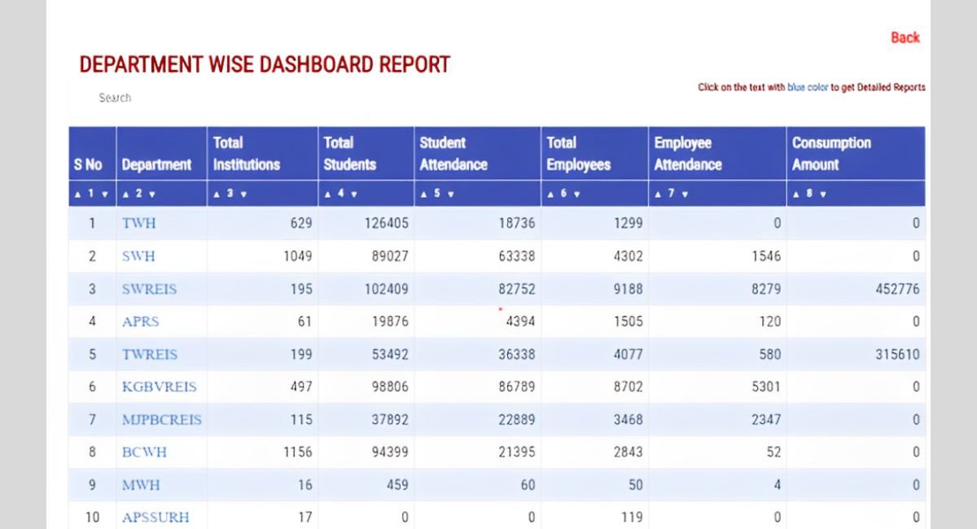Viewport: 977px width, 529px height.
Task: Click the KGBVREIS department link
Action: coord(159,387)
